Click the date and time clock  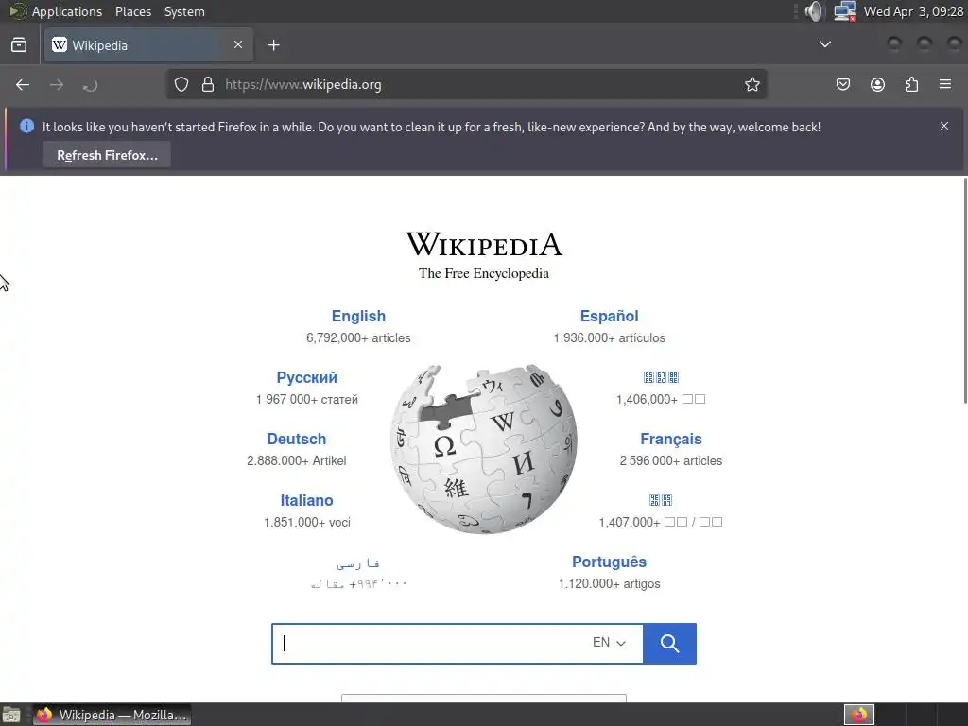[913, 11]
